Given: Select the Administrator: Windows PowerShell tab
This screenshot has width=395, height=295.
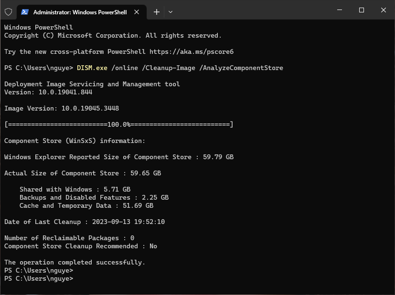Looking at the screenshot, I should coord(82,12).
